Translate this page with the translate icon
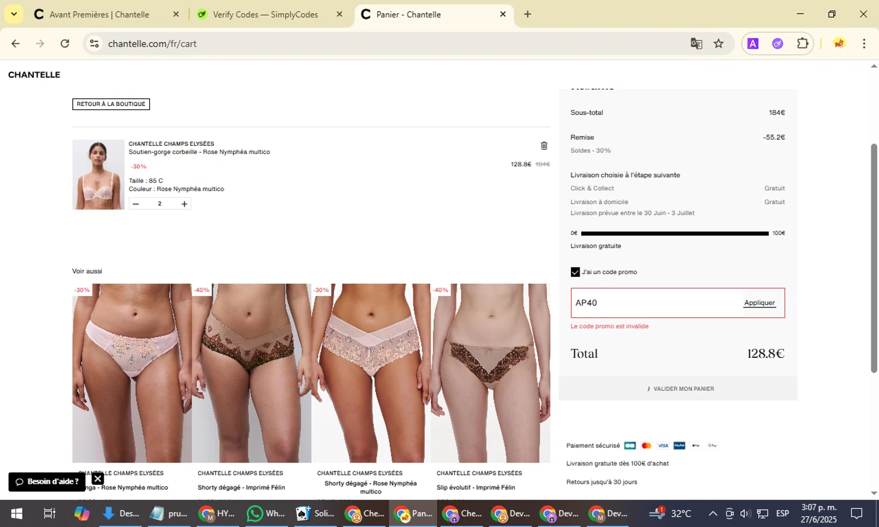Viewport: 879px width, 527px height. [x=696, y=43]
